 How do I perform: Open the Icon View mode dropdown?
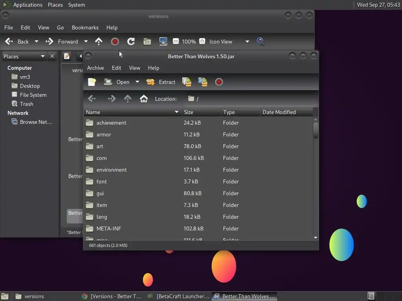229,42
